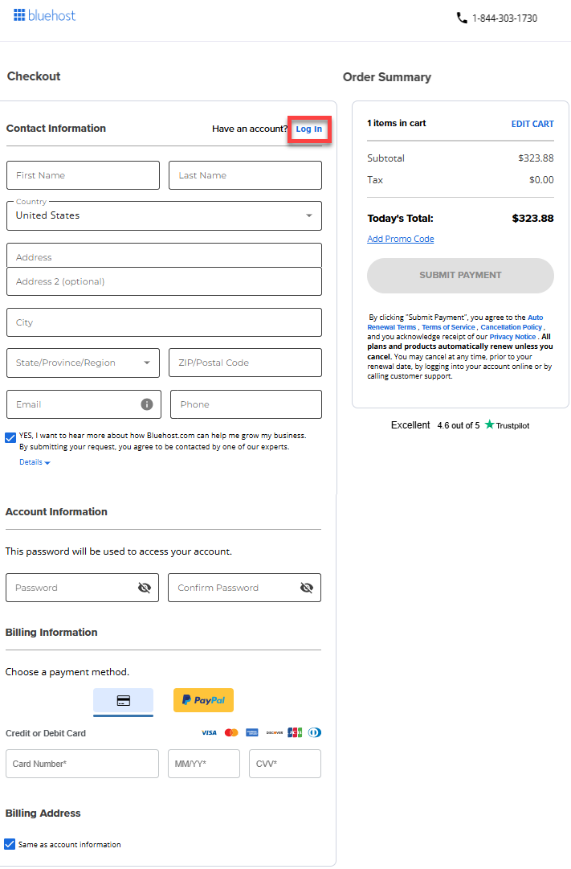Click EDIT CART in the order summary

click(x=532, y=123)
